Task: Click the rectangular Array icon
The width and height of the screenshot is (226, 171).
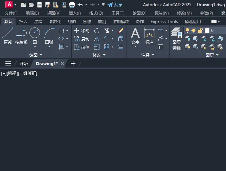Action: (107, 47)
